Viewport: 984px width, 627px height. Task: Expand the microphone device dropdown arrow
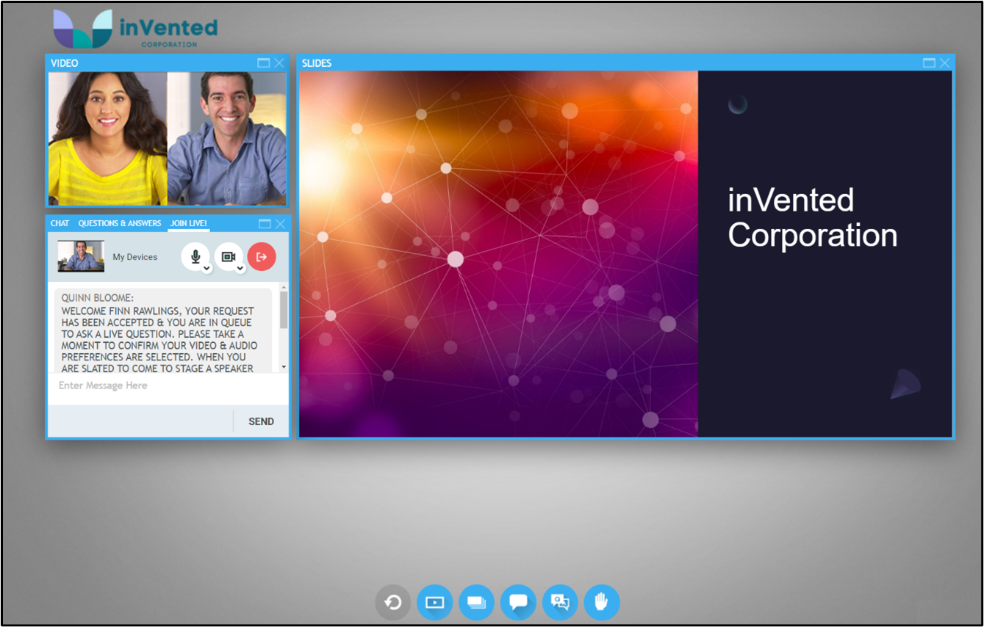[207, 269]
